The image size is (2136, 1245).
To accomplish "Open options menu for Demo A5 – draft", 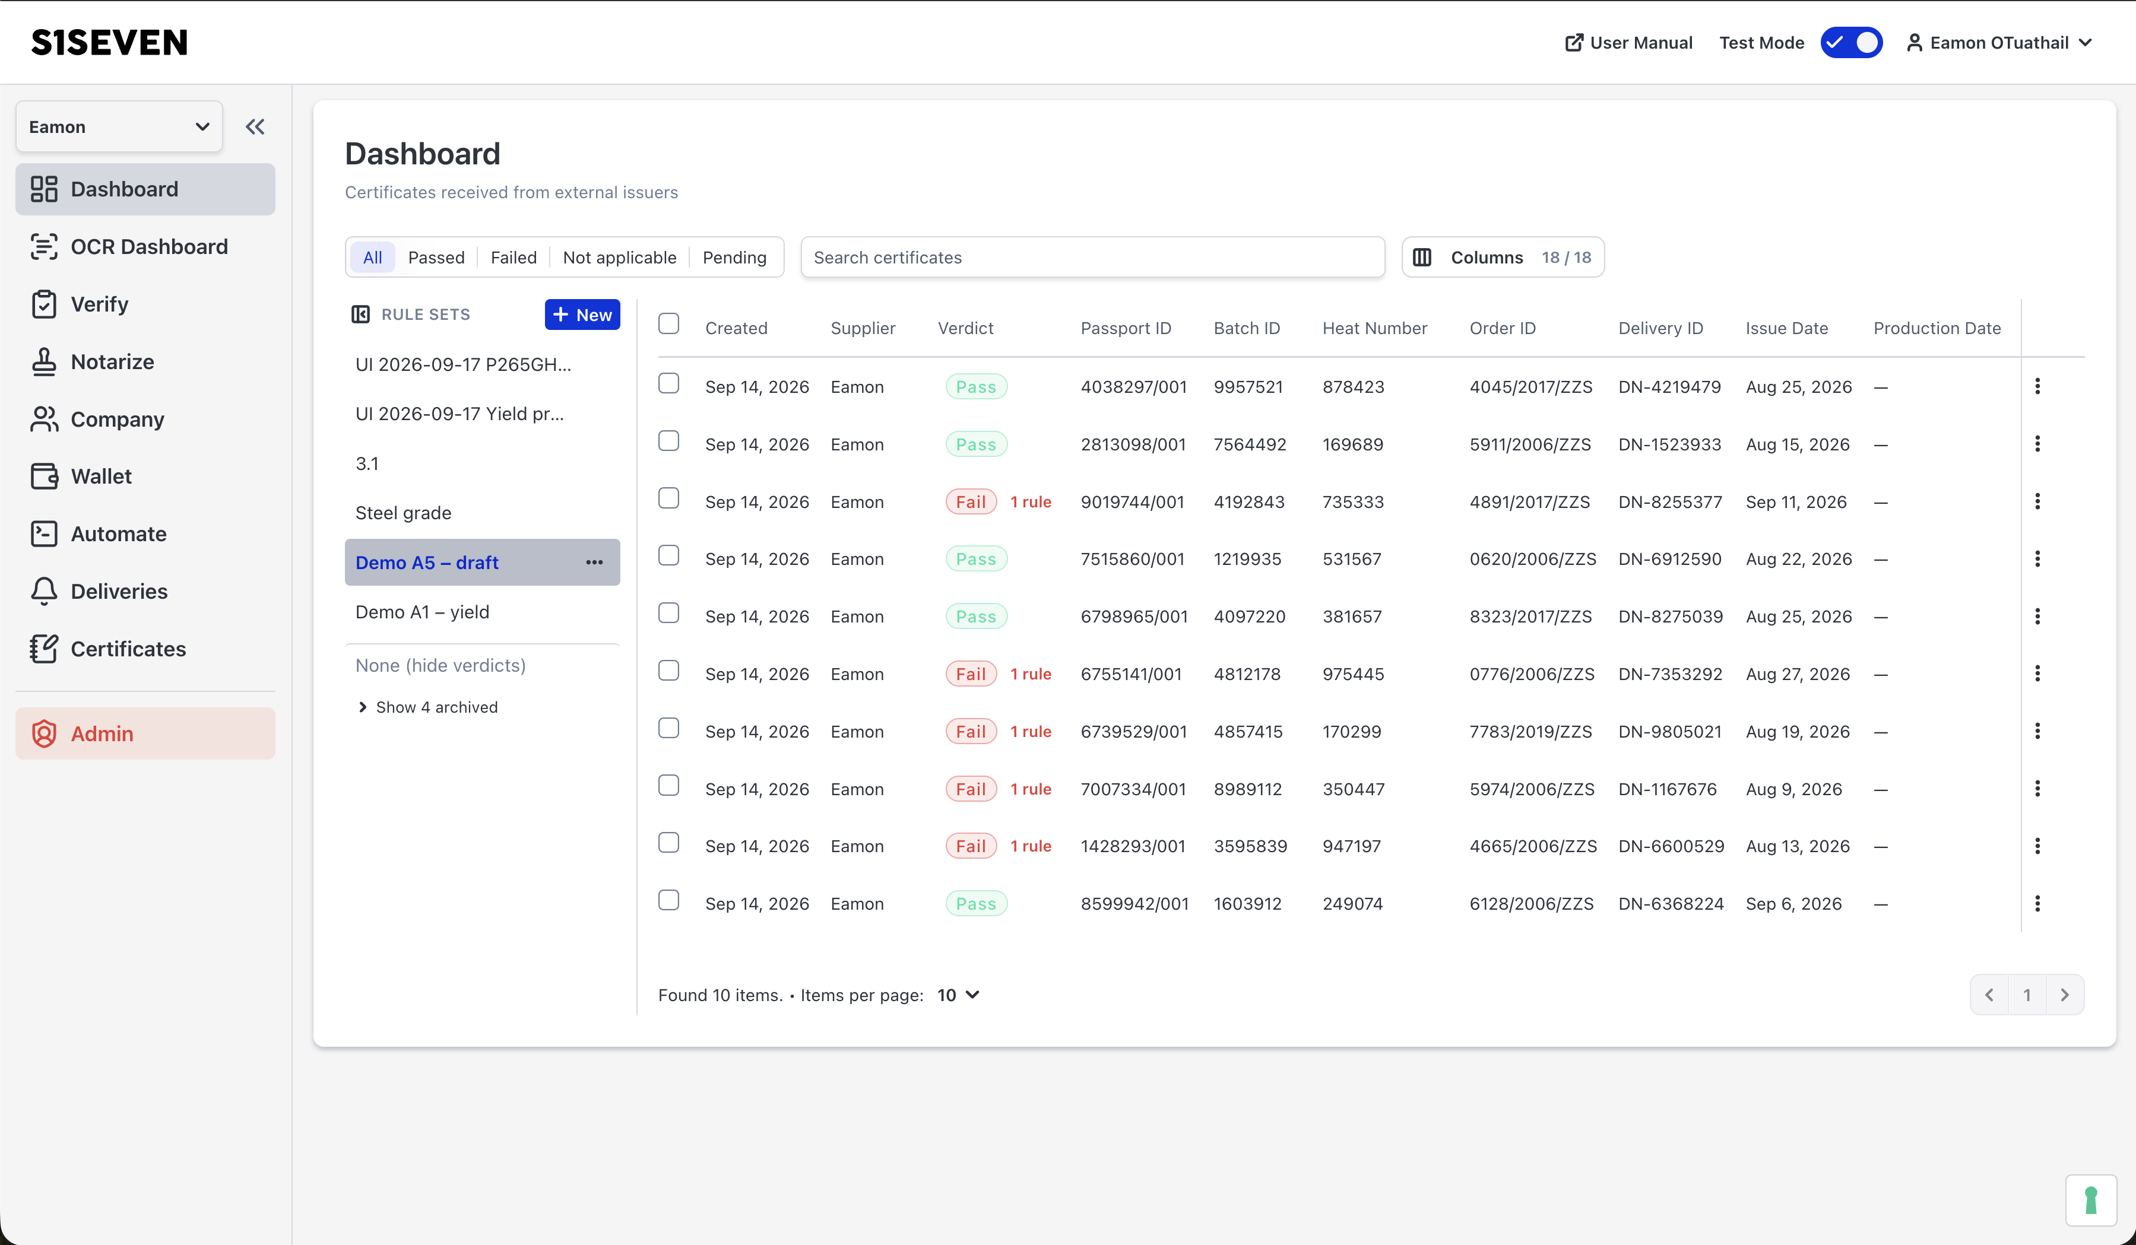I will (594, 563).
